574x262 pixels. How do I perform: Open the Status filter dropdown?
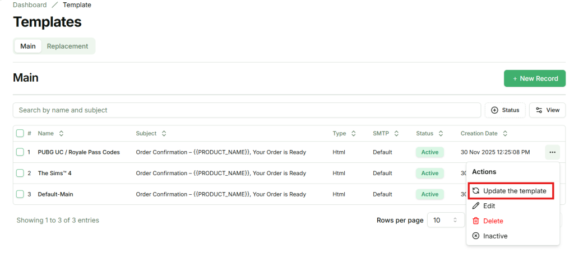tap(505, 110)
